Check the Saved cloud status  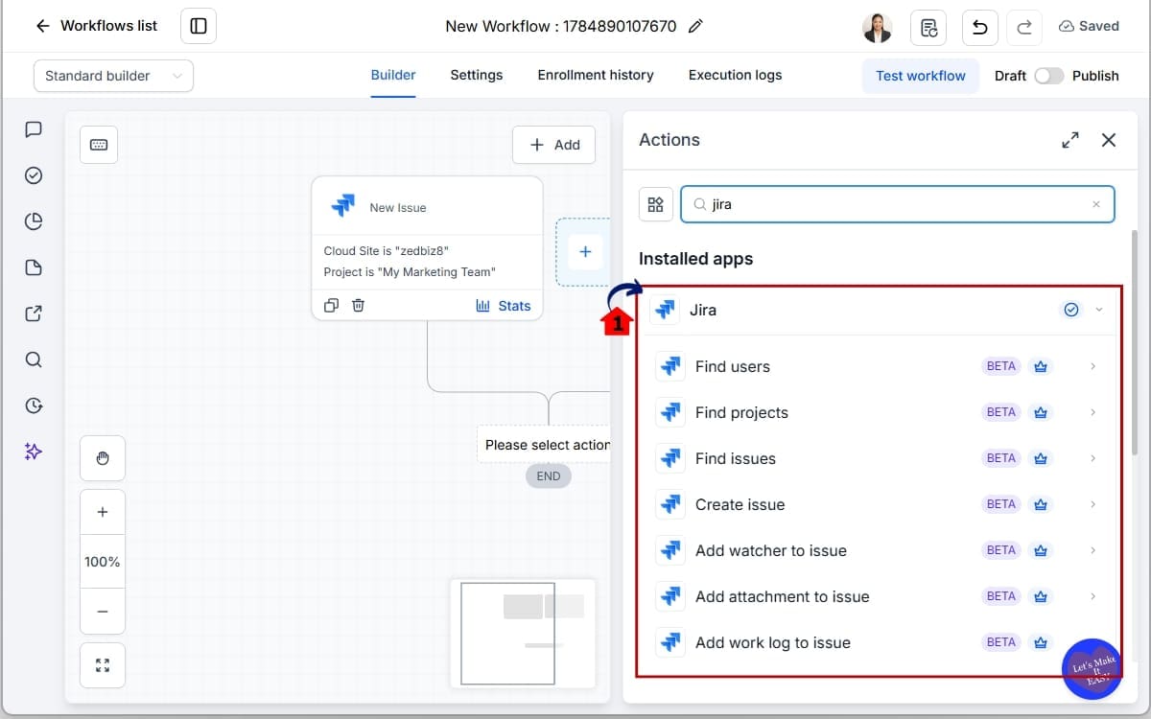1089,27
